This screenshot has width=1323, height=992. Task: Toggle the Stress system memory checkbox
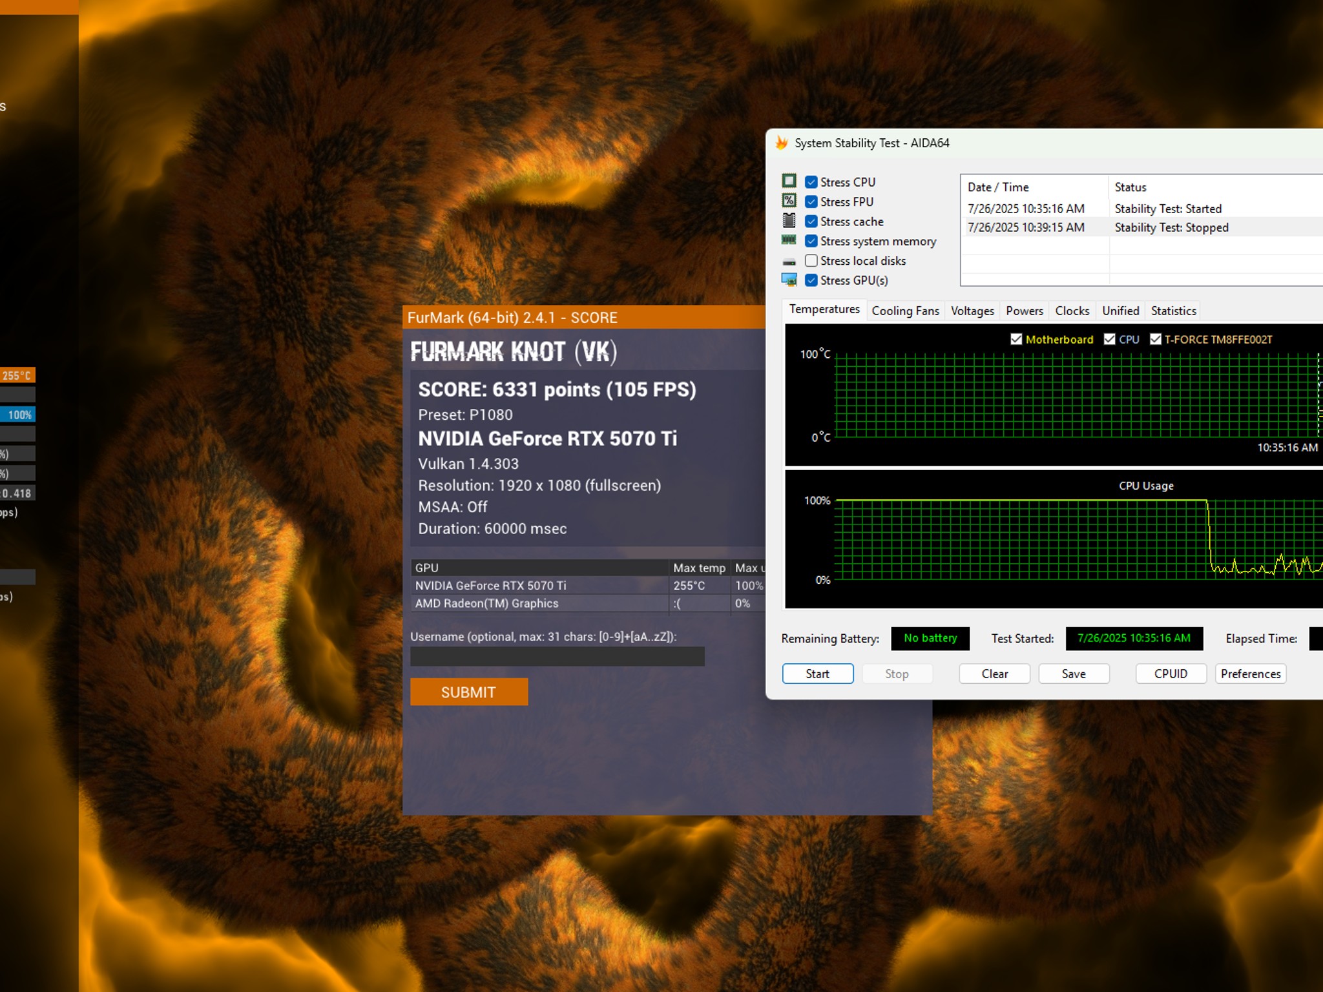pos(811,241)
